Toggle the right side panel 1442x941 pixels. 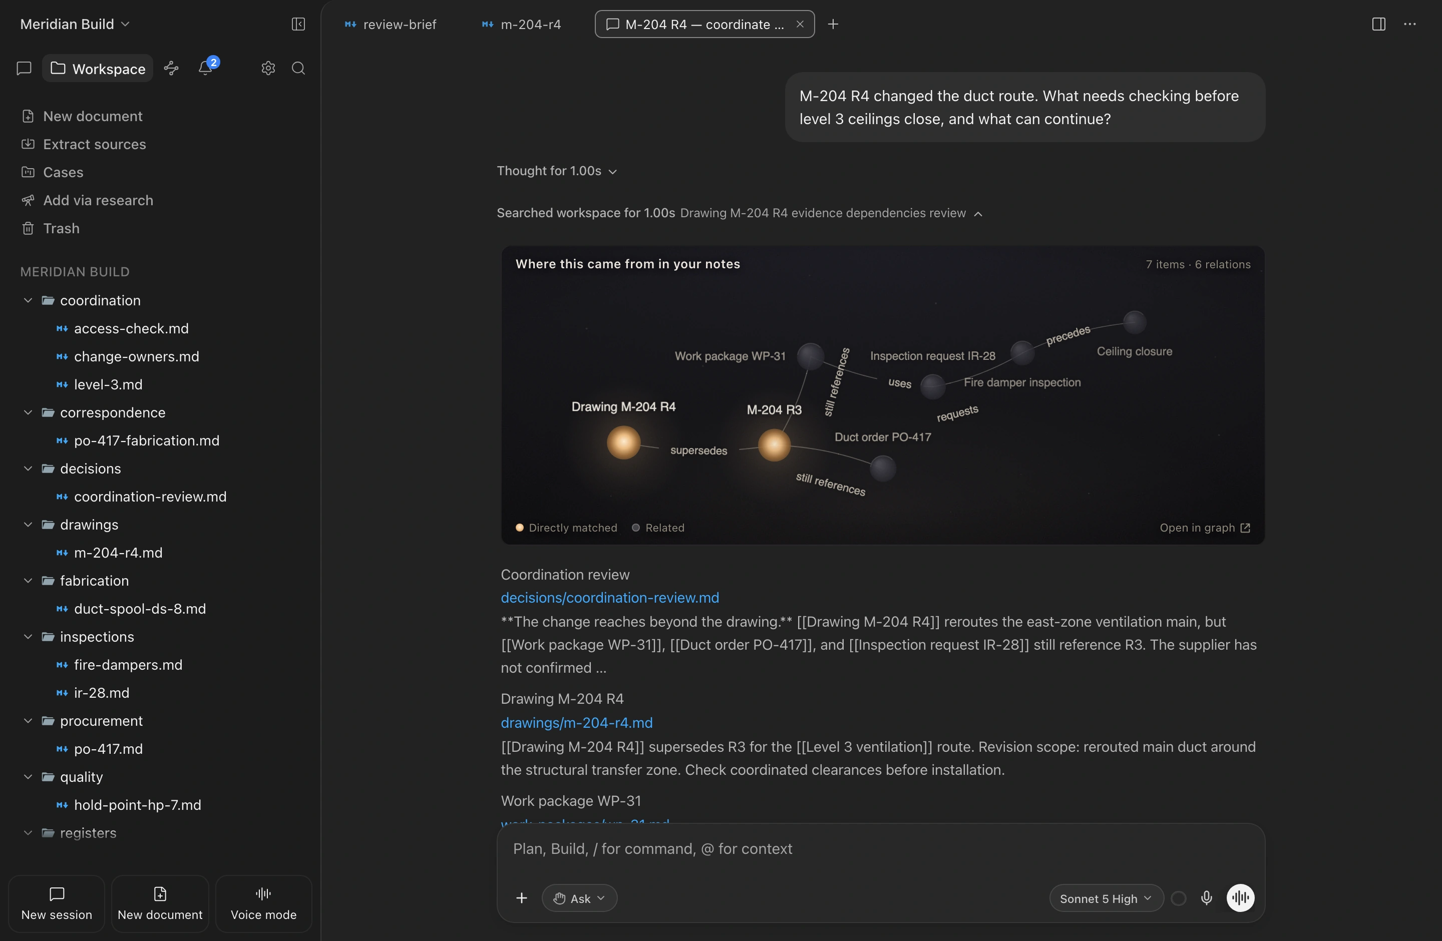[x=1378, y=24]
